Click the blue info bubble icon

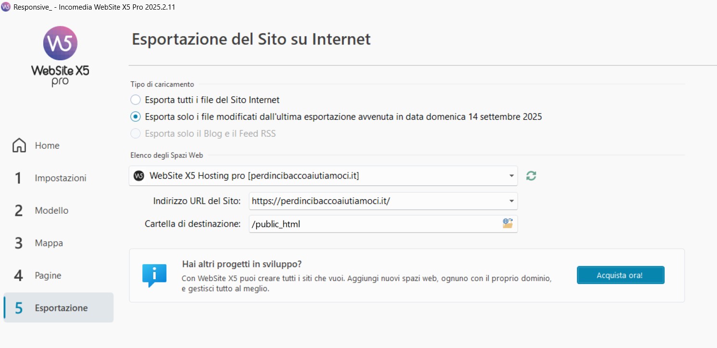154,275
